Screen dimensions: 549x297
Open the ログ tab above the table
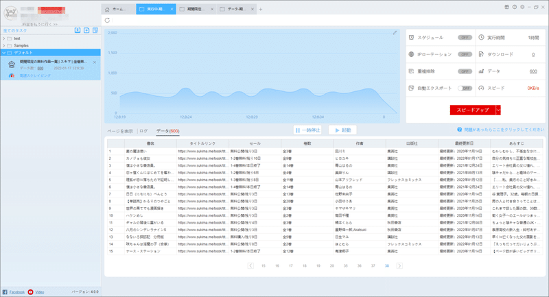143,131
